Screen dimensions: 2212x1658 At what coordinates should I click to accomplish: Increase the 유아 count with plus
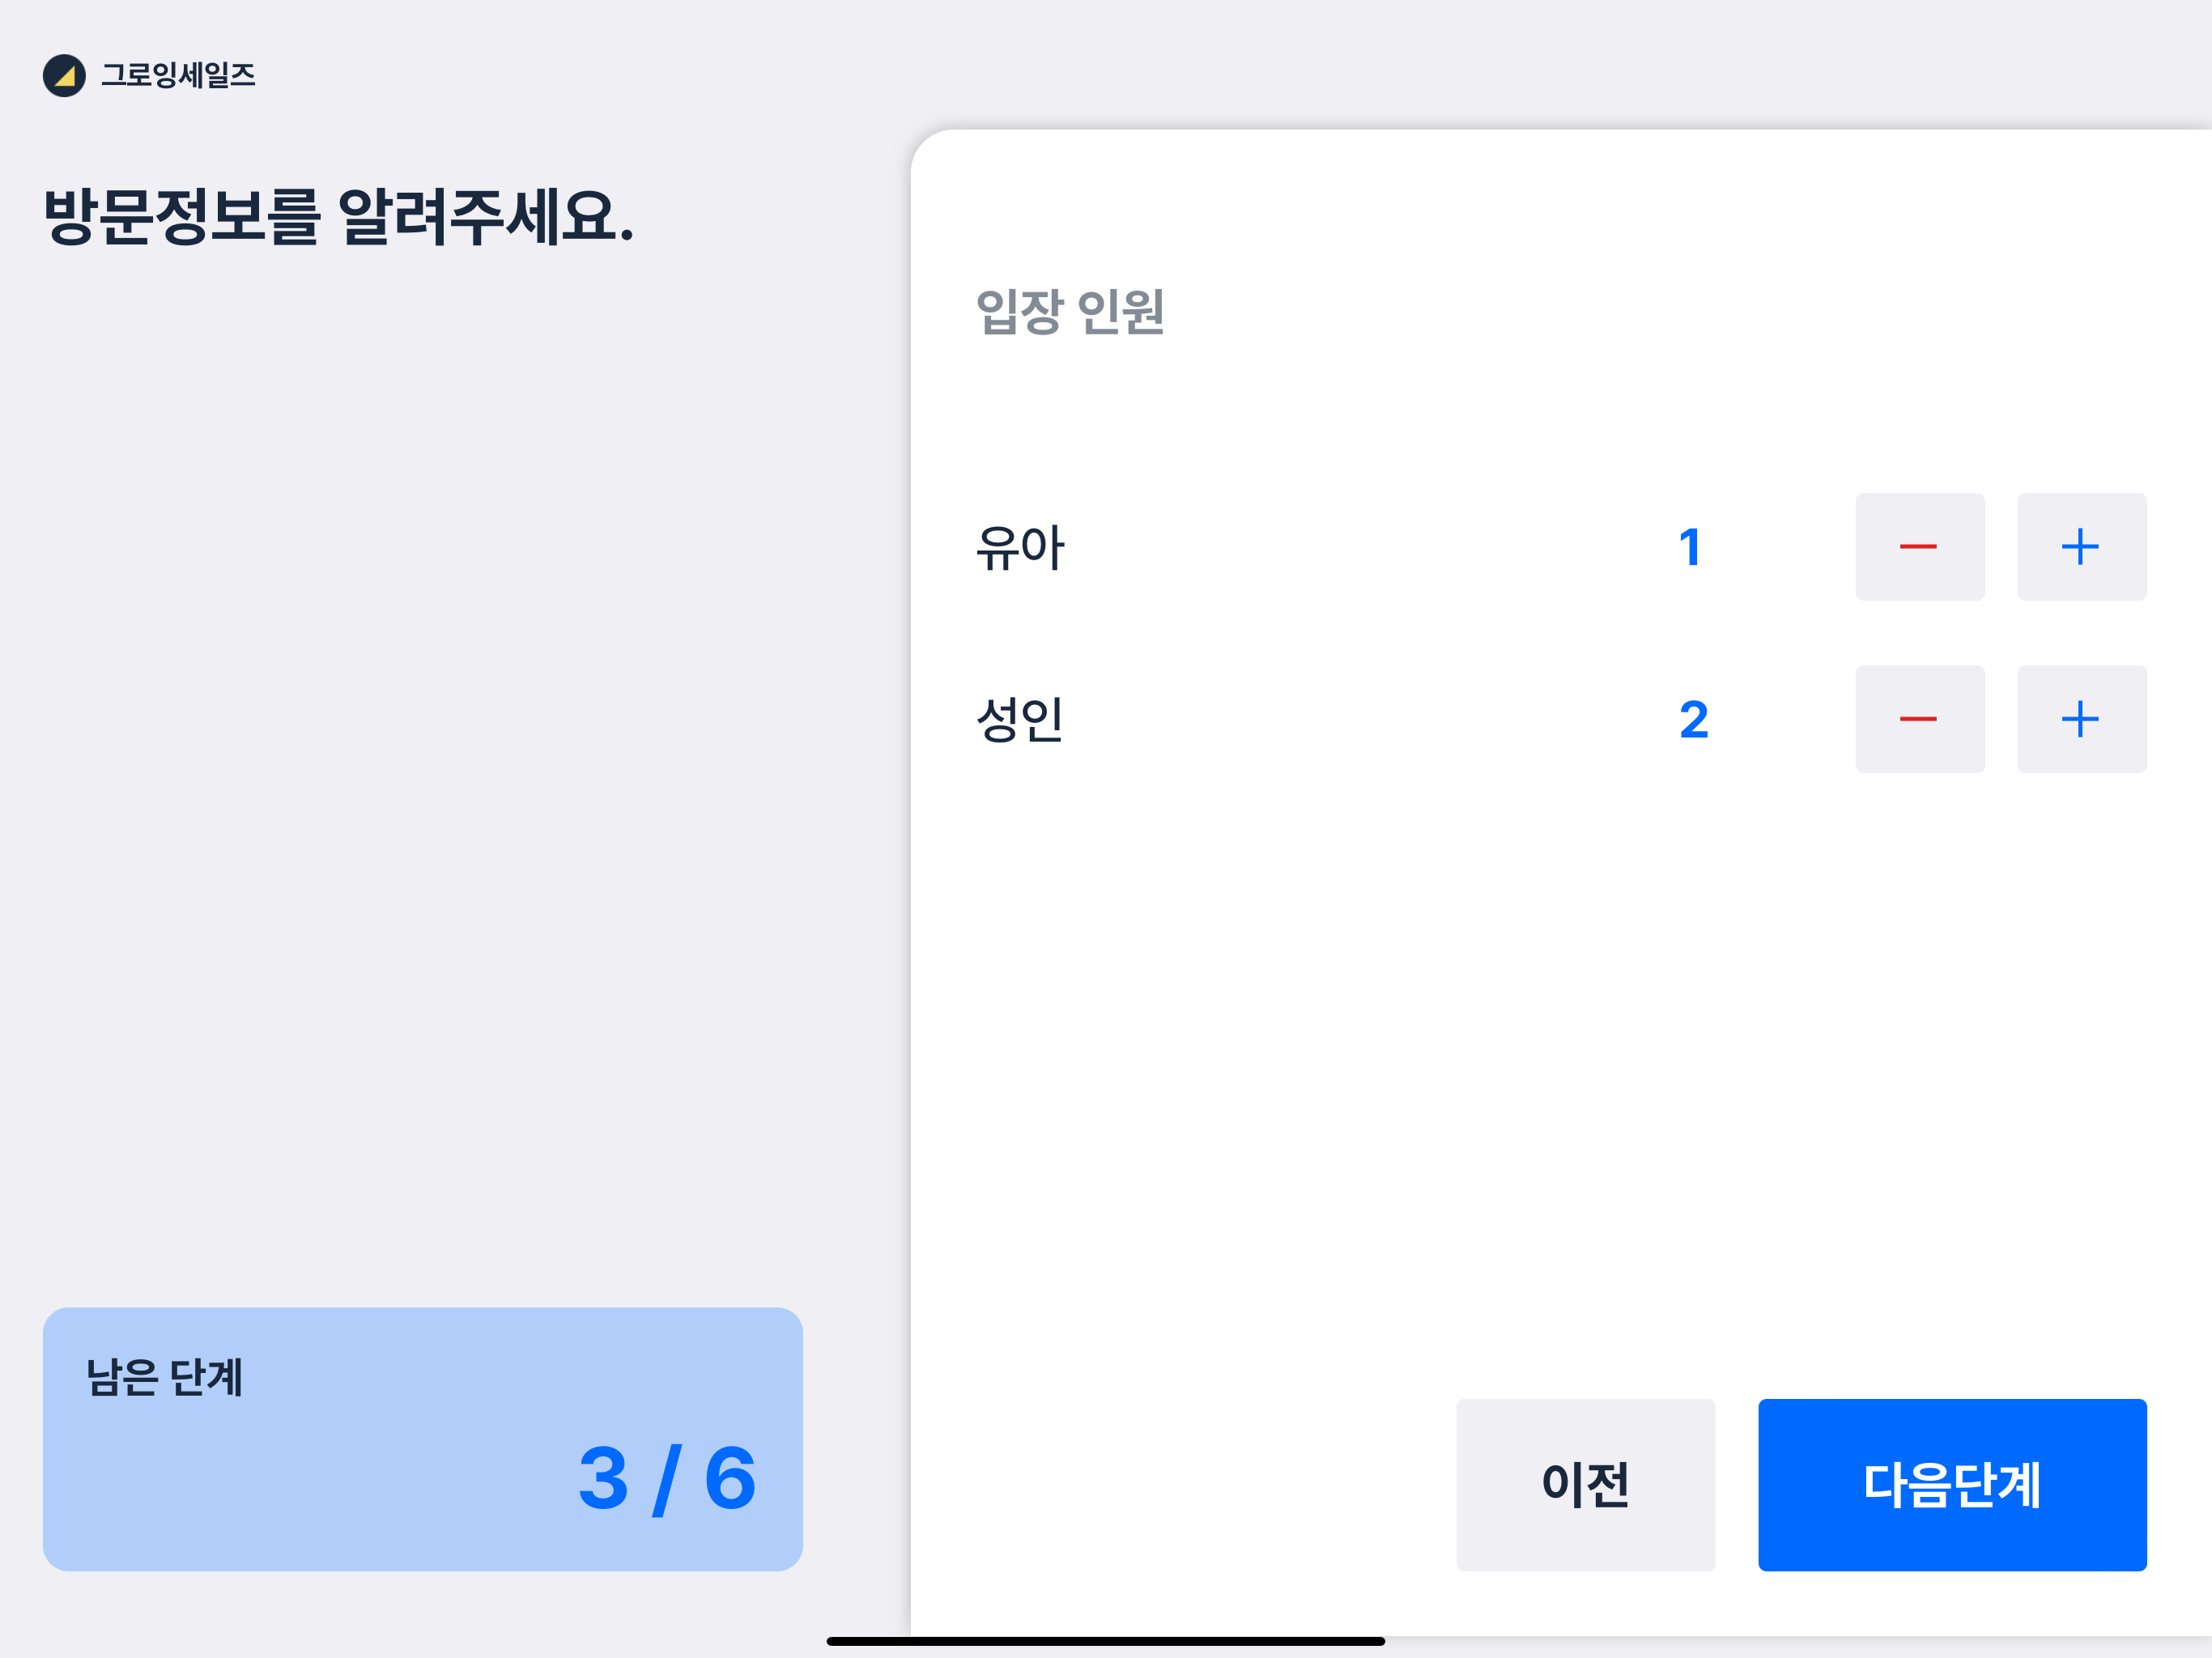2080,547
